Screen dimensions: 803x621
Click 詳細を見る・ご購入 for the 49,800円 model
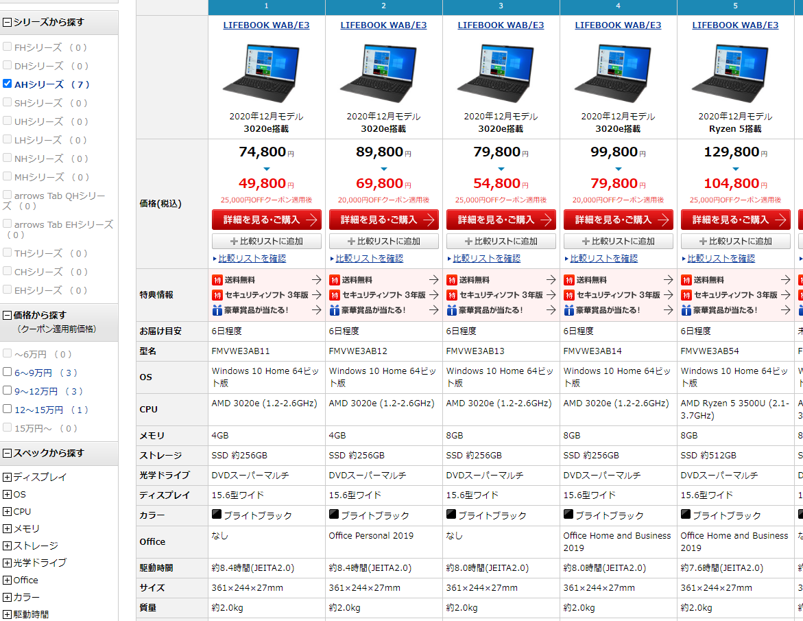tap(267, 220)
